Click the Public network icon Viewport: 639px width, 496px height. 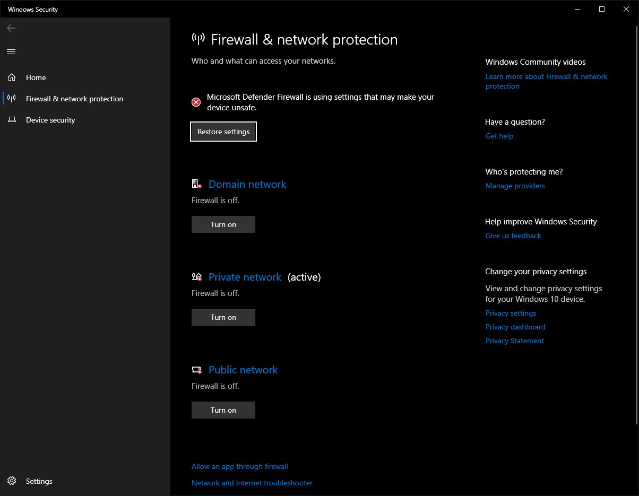click(x=197, y=370)
